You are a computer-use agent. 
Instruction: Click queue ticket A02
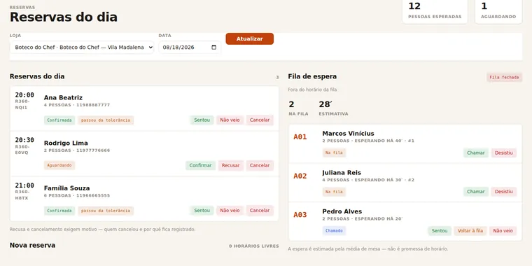[x=300, y=176]
